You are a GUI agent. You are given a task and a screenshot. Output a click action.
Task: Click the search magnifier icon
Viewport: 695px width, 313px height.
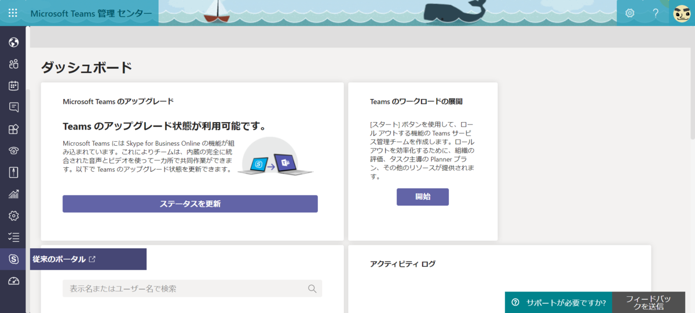[x=312, y=289]
